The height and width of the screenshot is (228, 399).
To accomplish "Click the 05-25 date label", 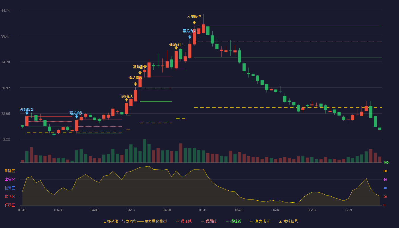I will pos(239,210).
